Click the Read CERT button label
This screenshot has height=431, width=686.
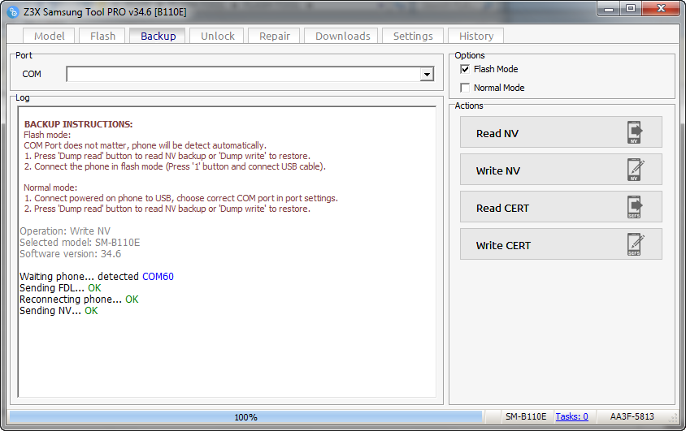pyautogui.click(x=502, y=209)
